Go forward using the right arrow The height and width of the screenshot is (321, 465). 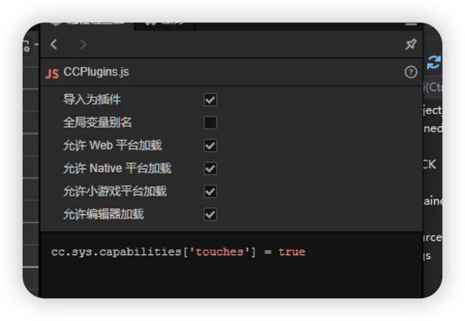(x=83, y=45)
